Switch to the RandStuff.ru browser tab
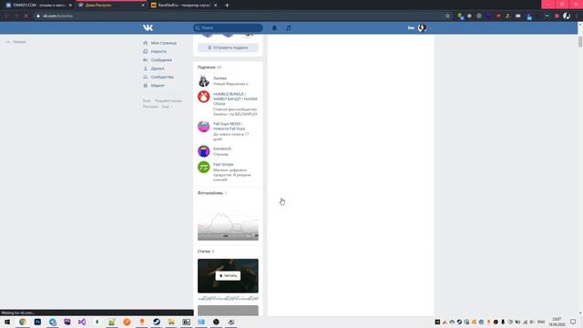The width and height of the screenshot is (583, 328). click(184, 5)
